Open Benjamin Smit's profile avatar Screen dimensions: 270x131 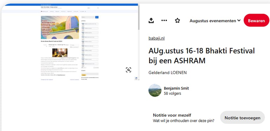click(x=155, y=90)
